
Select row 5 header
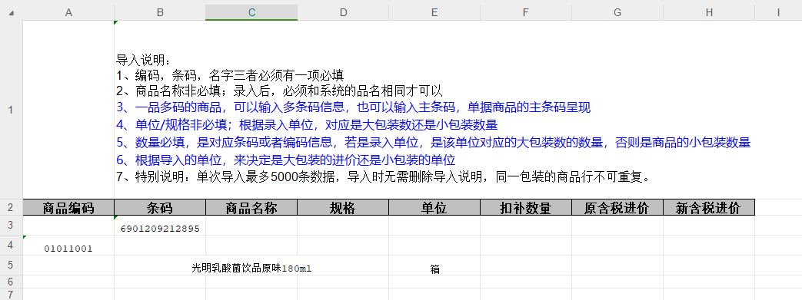[12, 265]
